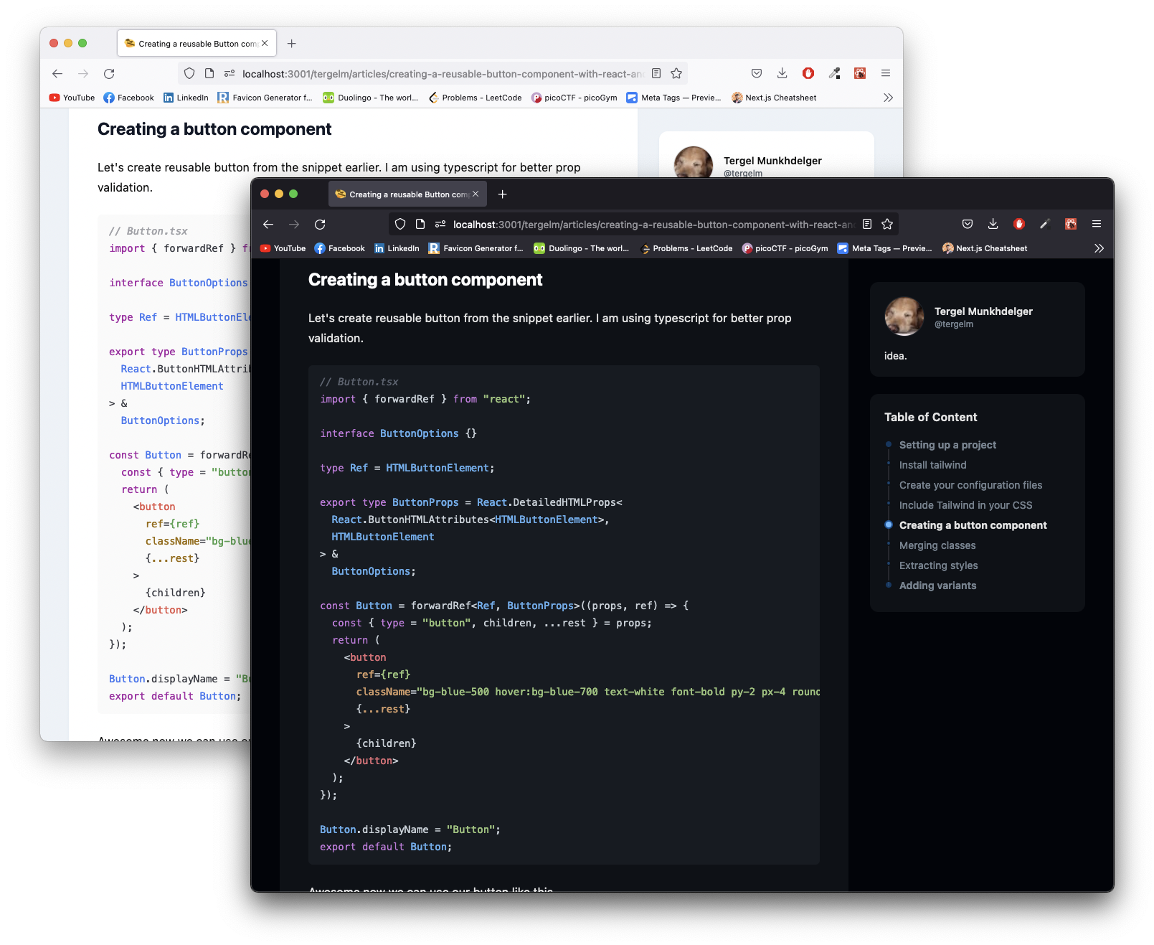Viewport: 1154px width, 945px height.
Task: Open the AdBlock extension popup
Action: [x=1018, y=224]
